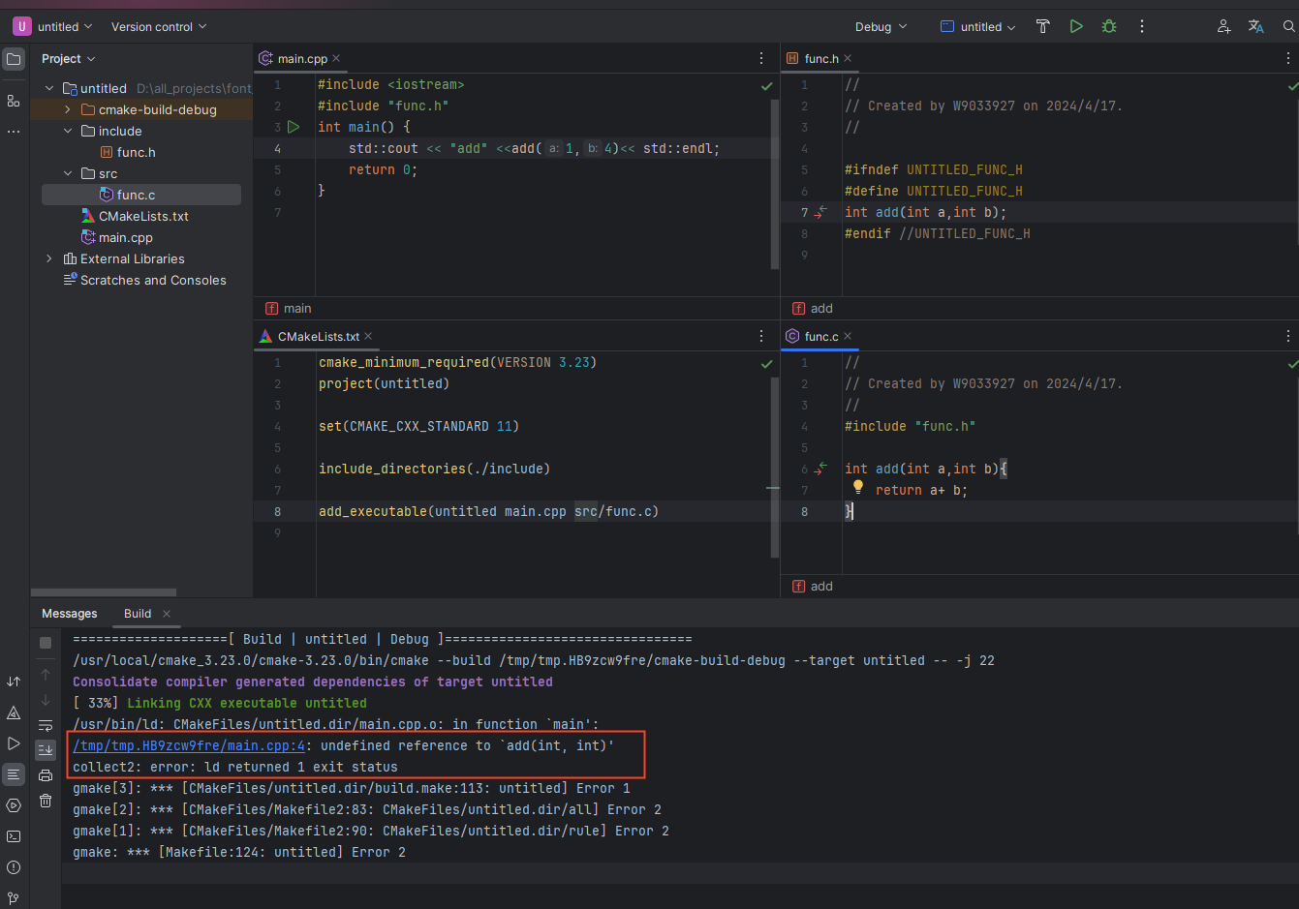Screen dimensions: 1299x909
Task: Collapse the src folder in Project tree
Action: [x=67, y=173]
